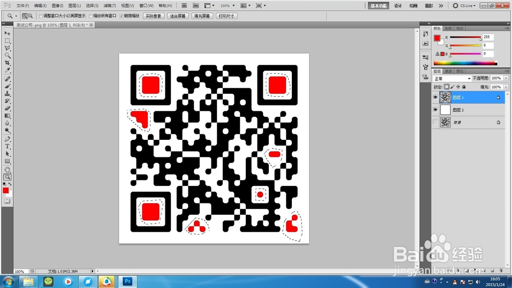Show the 背景 layer visibility box
This screenshot has width=512, height=288.
pos(435,122)
